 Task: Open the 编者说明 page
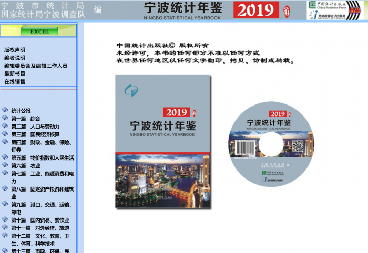(15, 58)
